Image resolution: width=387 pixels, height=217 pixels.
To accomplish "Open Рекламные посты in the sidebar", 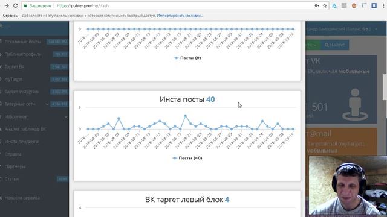I will 23,42.
